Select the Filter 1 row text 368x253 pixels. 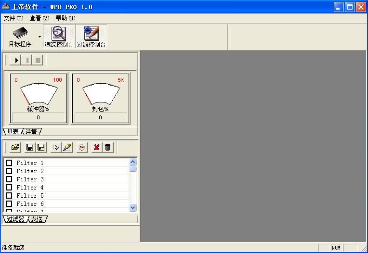[x=30, y=163]
